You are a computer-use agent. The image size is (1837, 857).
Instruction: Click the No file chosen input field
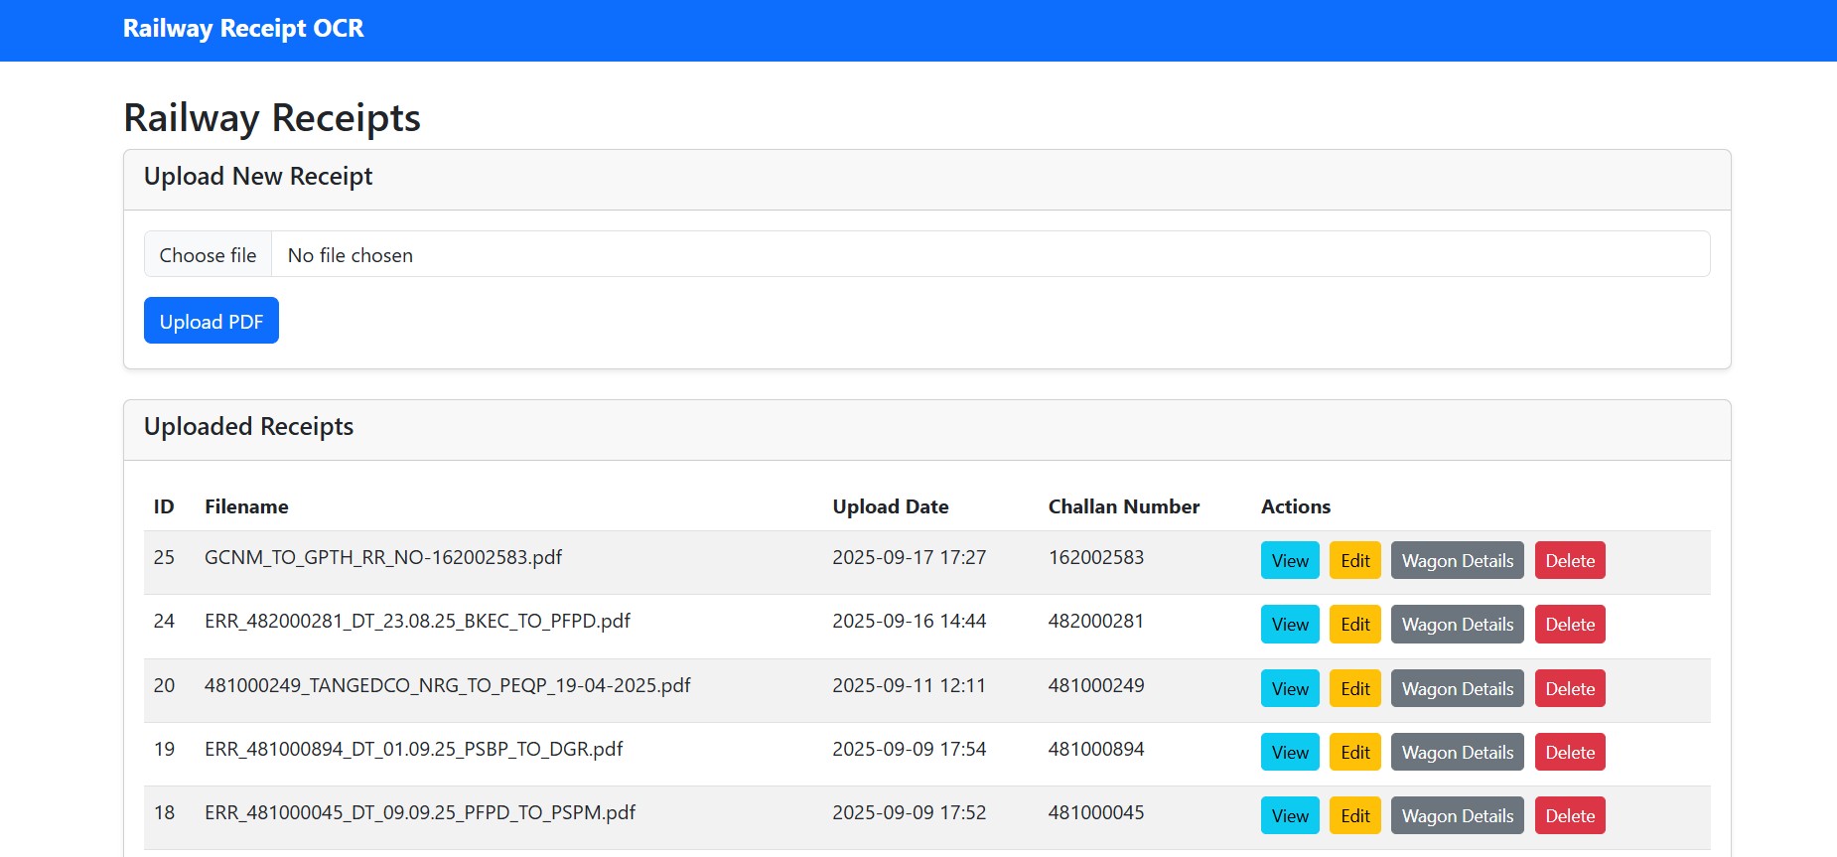pos(989,255)
